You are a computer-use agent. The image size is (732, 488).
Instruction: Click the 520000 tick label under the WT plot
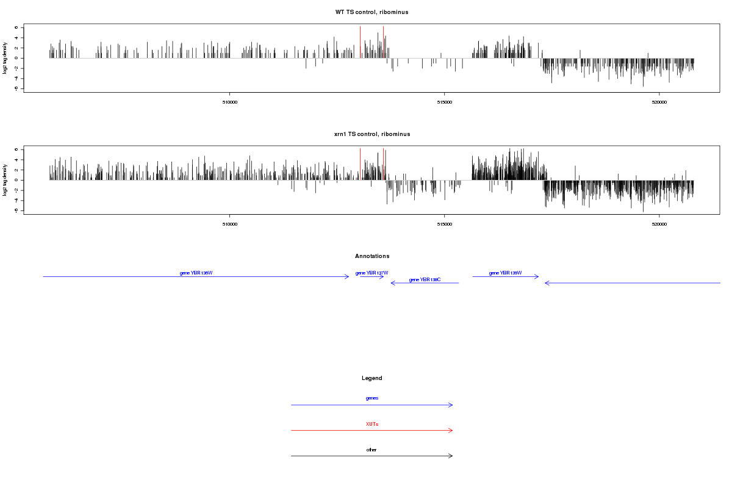[659, 102]
